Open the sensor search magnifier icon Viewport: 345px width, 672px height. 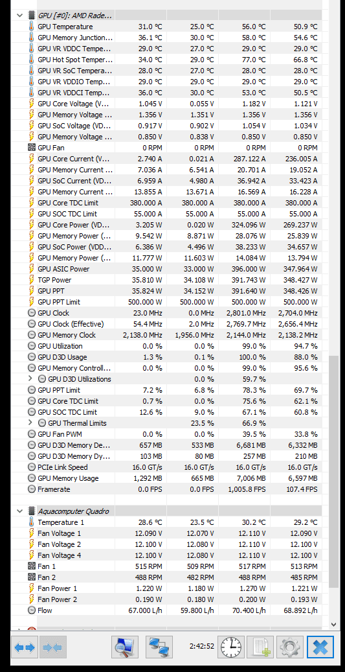pos(125,647)
